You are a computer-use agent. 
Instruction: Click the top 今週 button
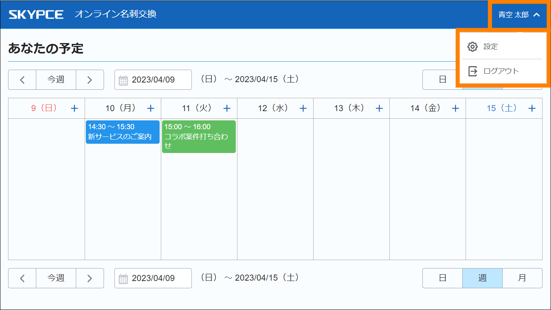[x=56, y=80]
